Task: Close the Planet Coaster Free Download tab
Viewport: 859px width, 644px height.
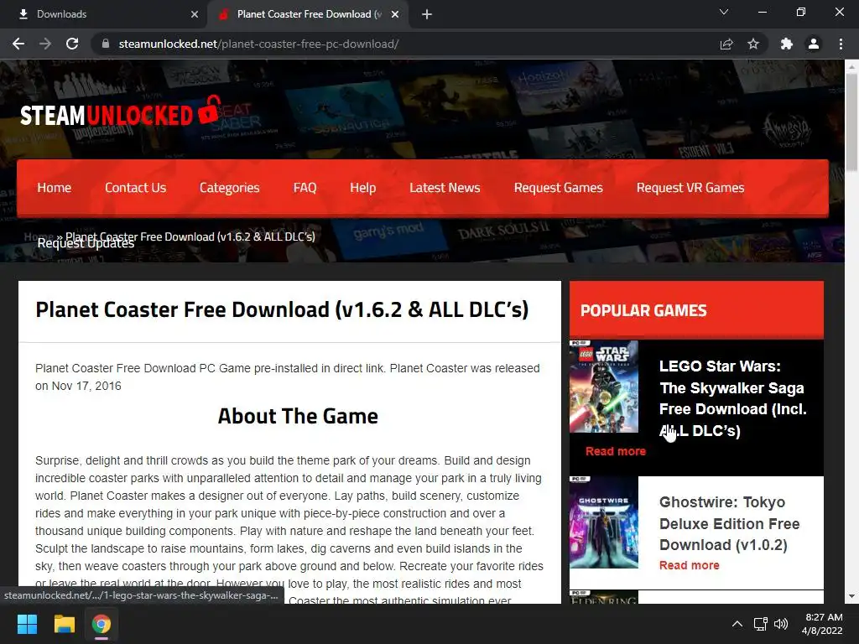Action: (395, 14)
